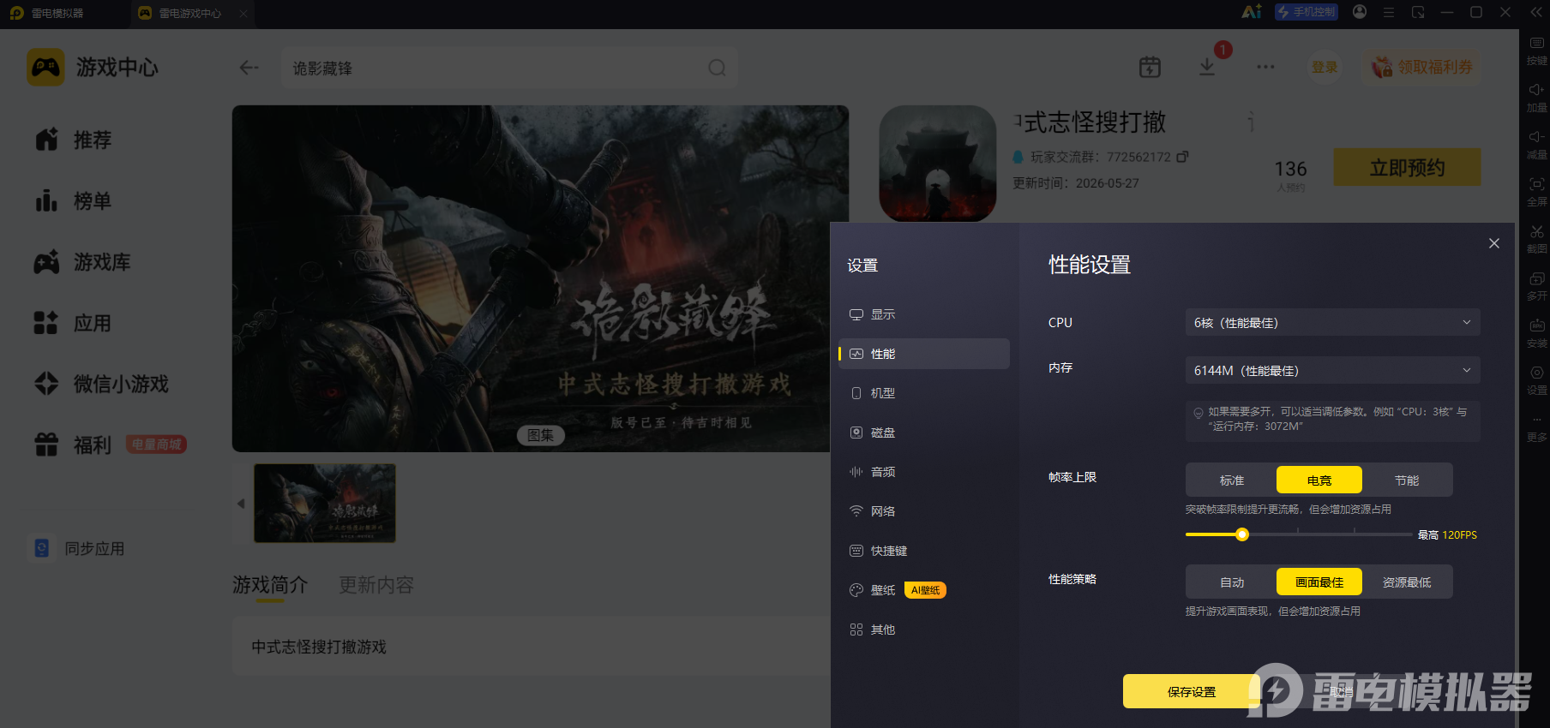Switch to 游戏简介 tab
Image resolution: width=1550 pixels, height=728 pixels.
tap(270, 585)
